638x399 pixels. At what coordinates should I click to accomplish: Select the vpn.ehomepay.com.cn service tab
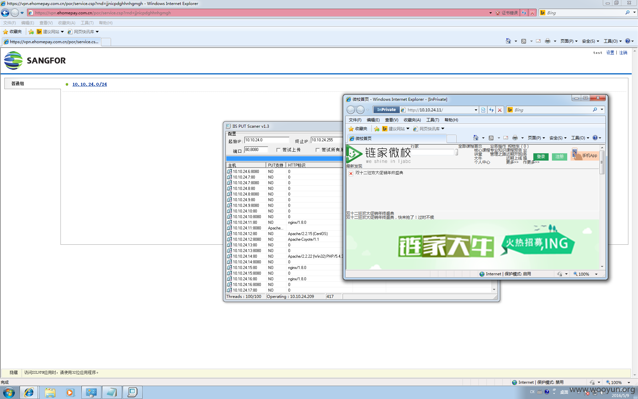[51, 42]
